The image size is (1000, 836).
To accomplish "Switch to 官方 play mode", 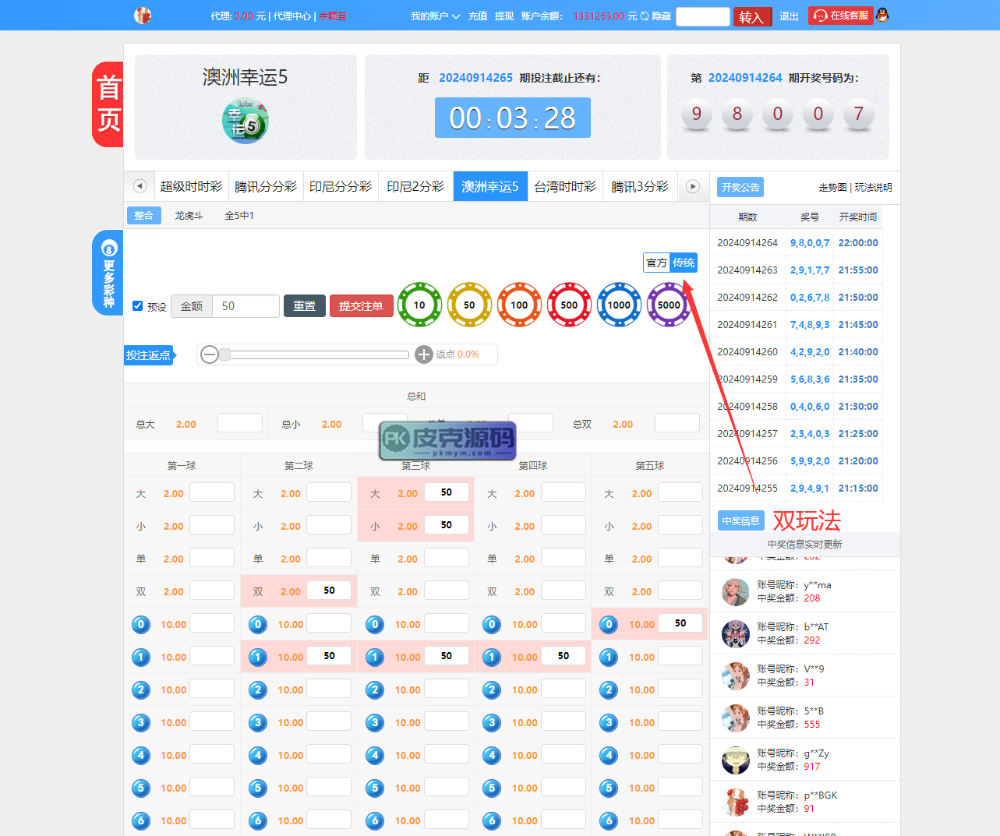I will pos(657,263).
